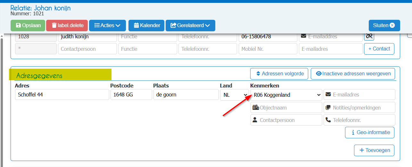Click the building icon in Objectnaam field

point(255,108)
